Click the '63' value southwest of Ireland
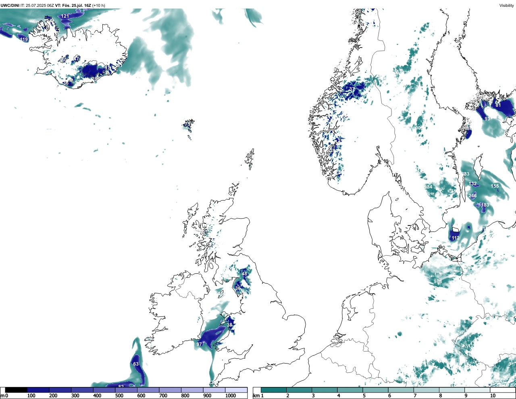Viewport: 516px width, 399px height. click(x=136, y=364)
